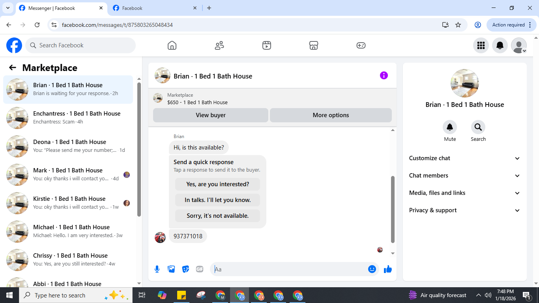Click the Action required button
The height and width of the screenshot is (303, 539).
[512, 25]
